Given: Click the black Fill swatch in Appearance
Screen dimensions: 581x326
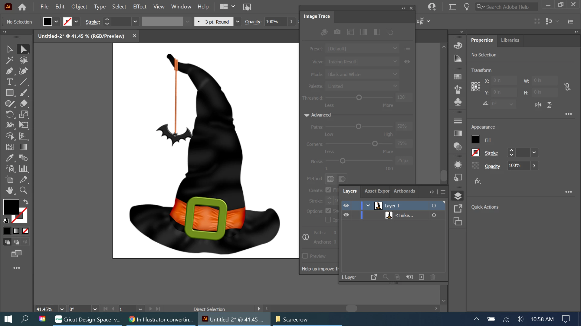Looking at the screenshot, I should pyautogui.click(x=475, y=140).
